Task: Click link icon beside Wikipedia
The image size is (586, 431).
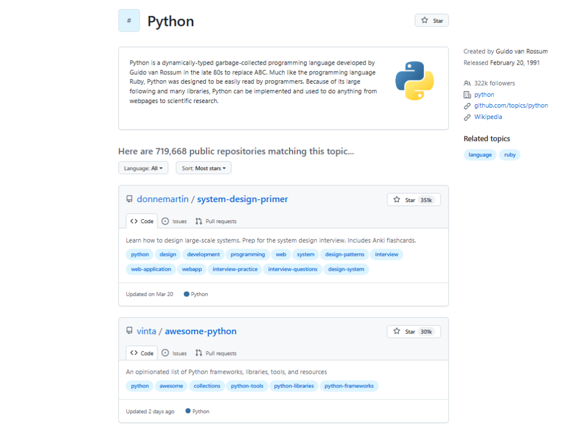Action: (x=467, y=117)
